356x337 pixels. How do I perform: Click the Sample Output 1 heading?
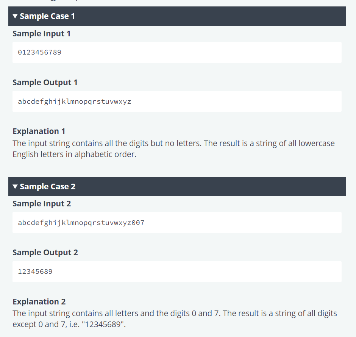(x=45, y=83)
